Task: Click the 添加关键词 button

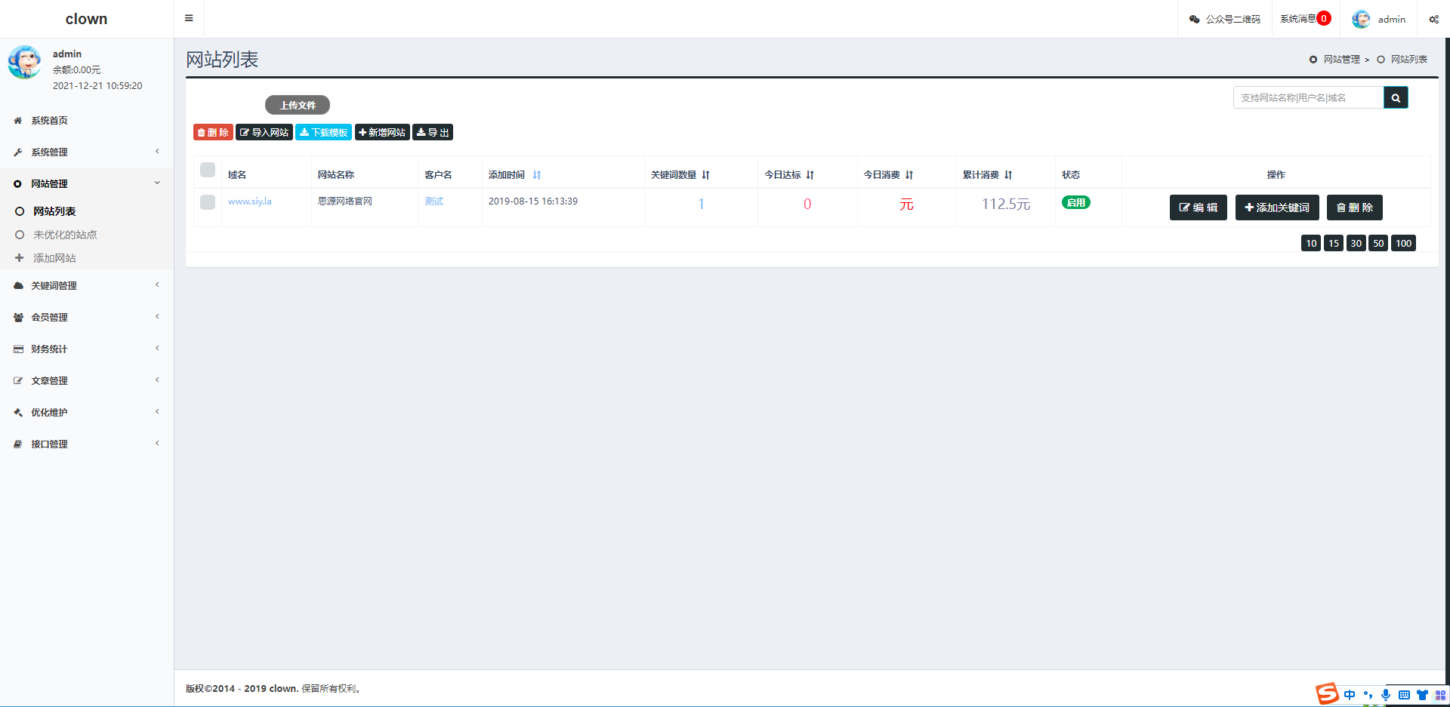Action: 1277,207
